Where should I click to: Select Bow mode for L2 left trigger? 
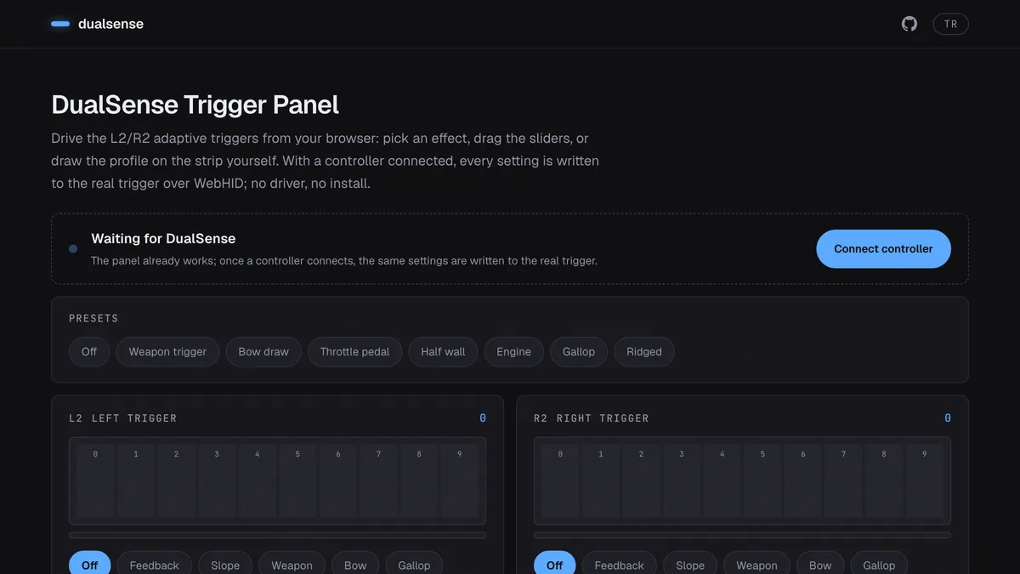point(355,564)
